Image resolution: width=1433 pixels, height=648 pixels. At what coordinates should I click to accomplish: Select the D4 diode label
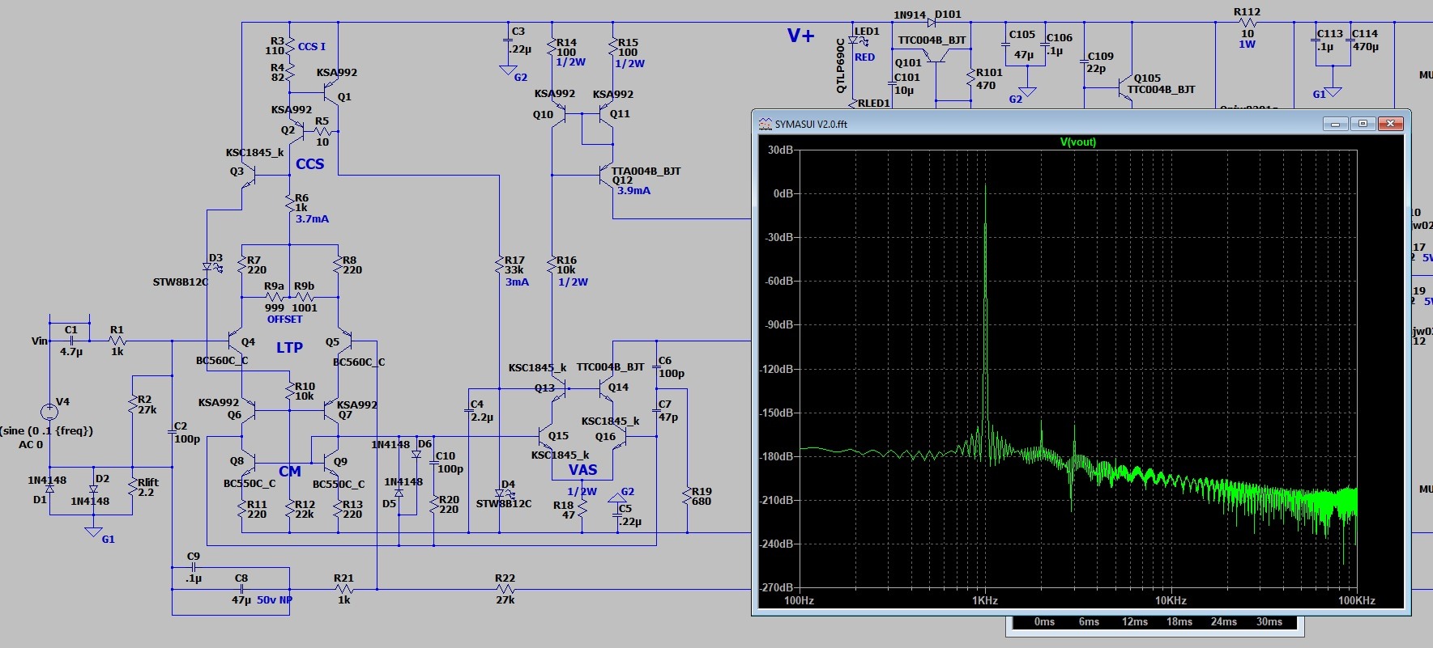pos(508,485)
